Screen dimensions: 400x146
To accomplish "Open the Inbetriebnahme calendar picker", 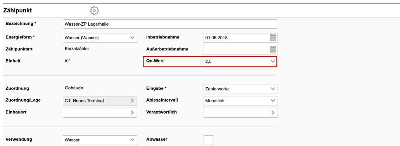I will tap(273, 38).
